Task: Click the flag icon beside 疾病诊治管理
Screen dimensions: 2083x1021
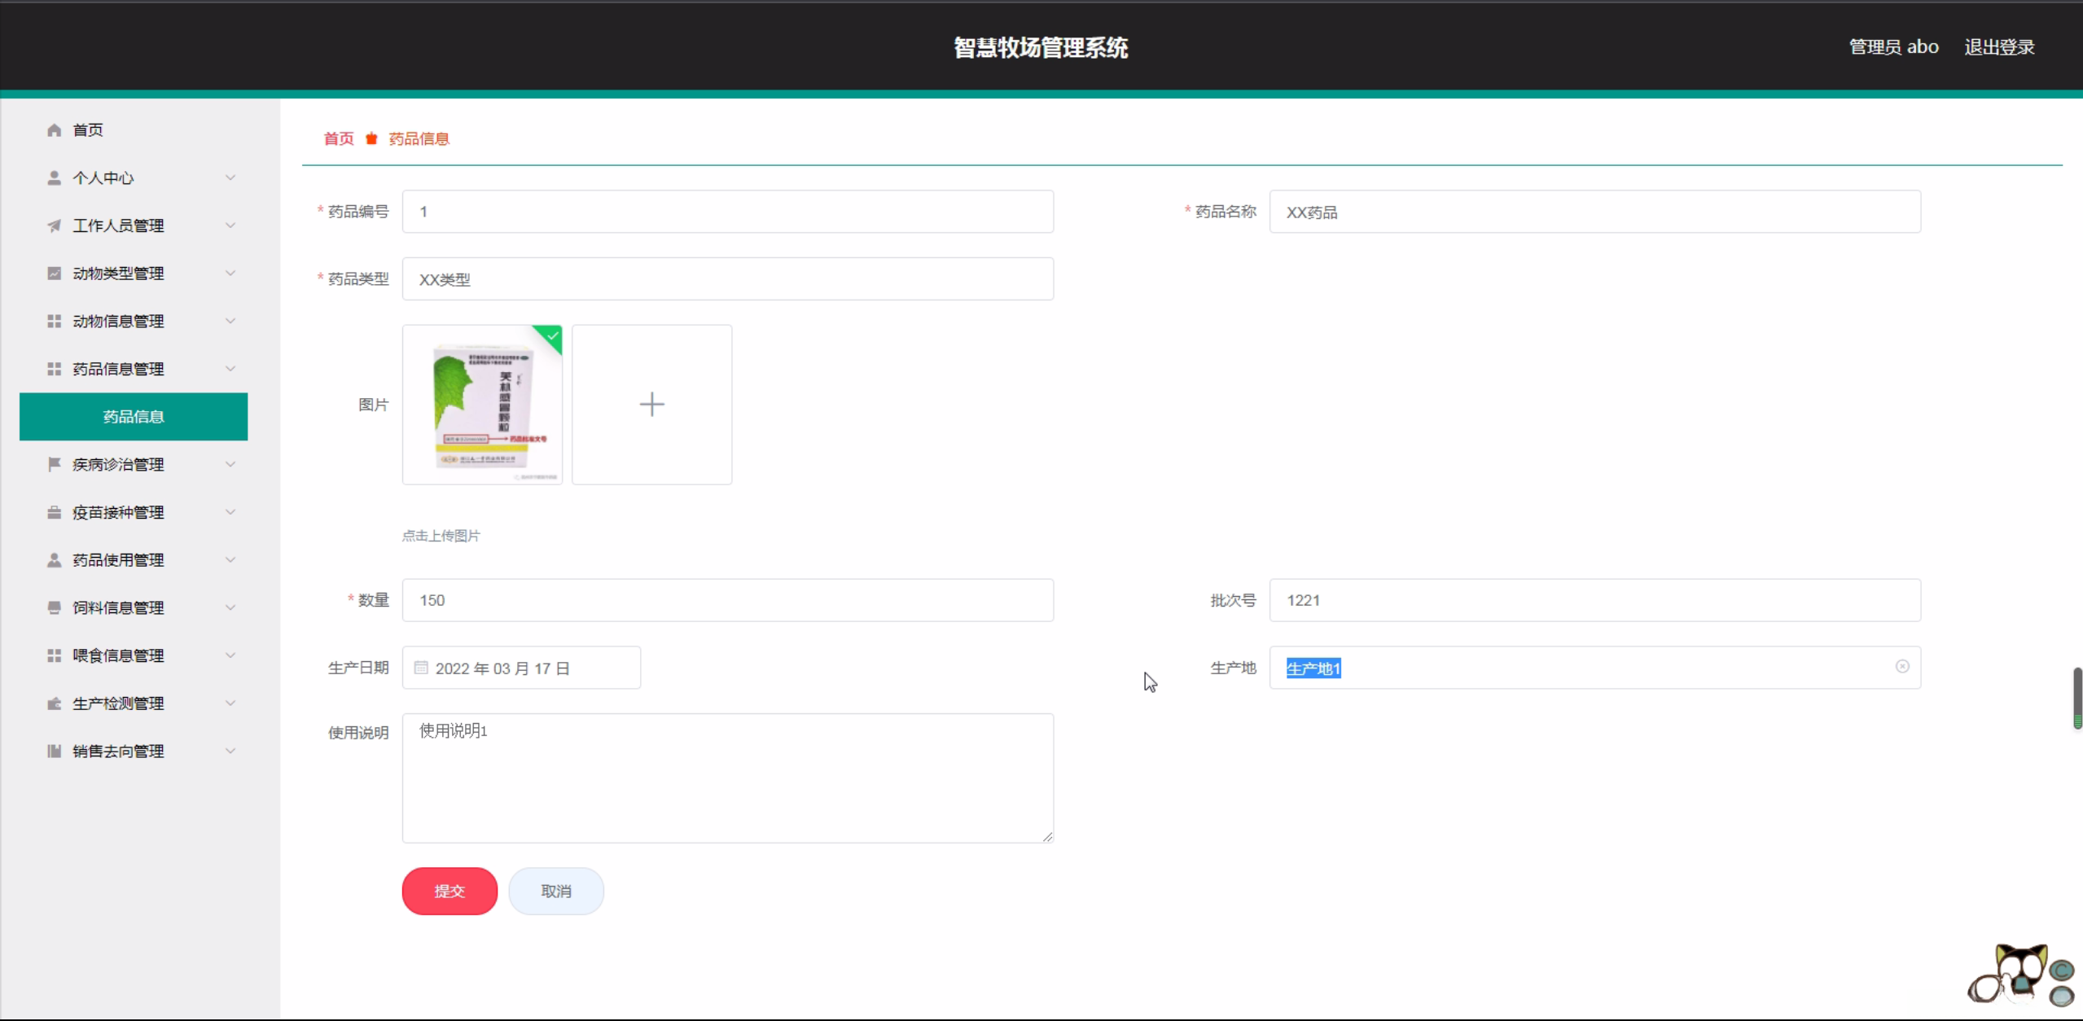Action: pyautogui.click(x=54, y=464)
